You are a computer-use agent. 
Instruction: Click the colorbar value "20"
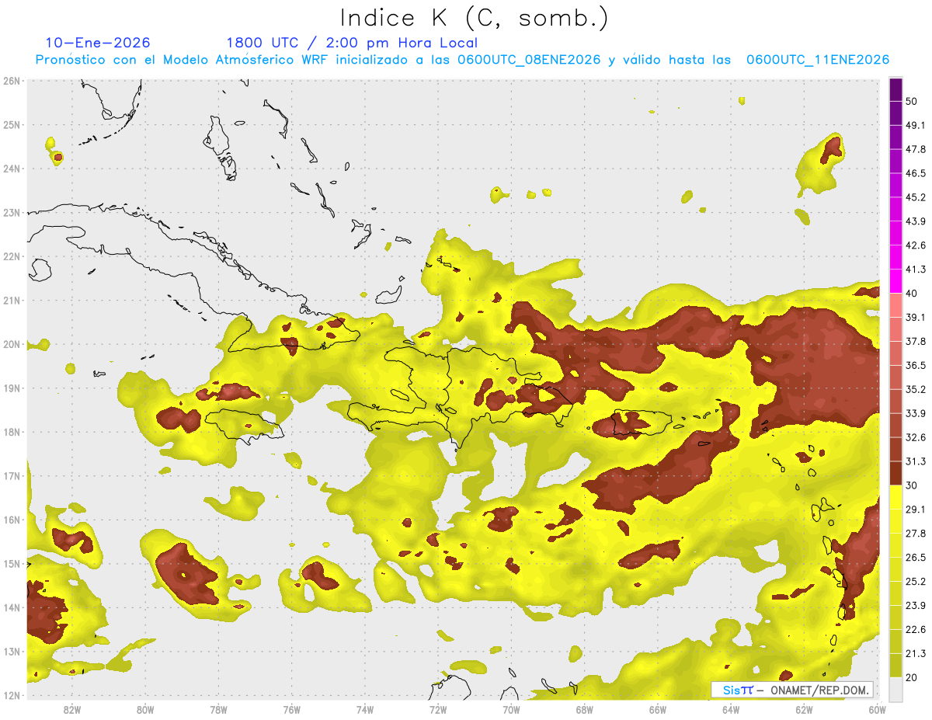pyautogui.click(x=911, y=677)
